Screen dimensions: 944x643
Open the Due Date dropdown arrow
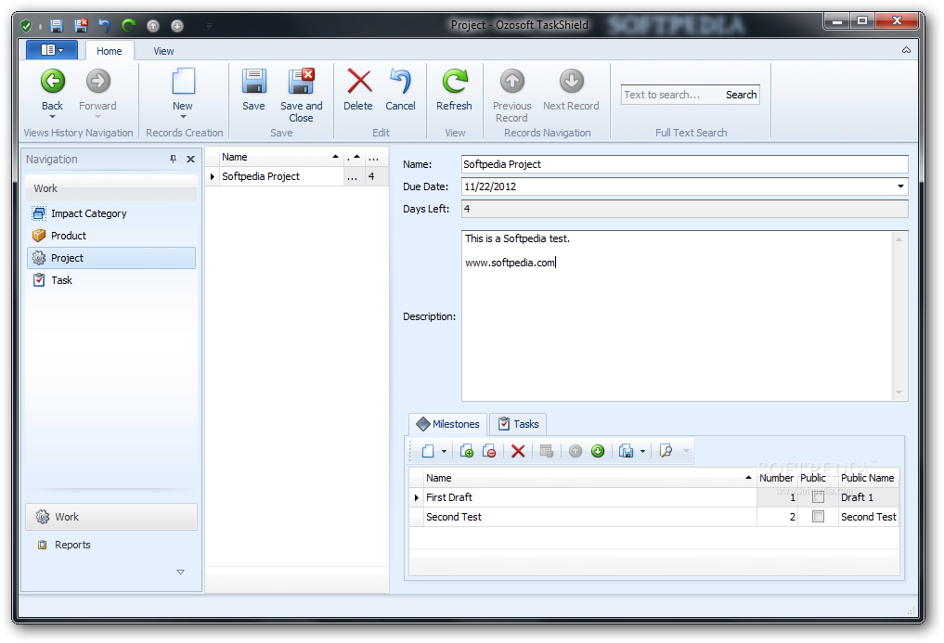[x=900, y=186]
